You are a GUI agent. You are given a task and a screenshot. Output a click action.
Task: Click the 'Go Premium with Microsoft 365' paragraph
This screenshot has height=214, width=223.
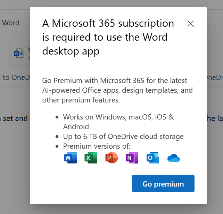(117, 90)
